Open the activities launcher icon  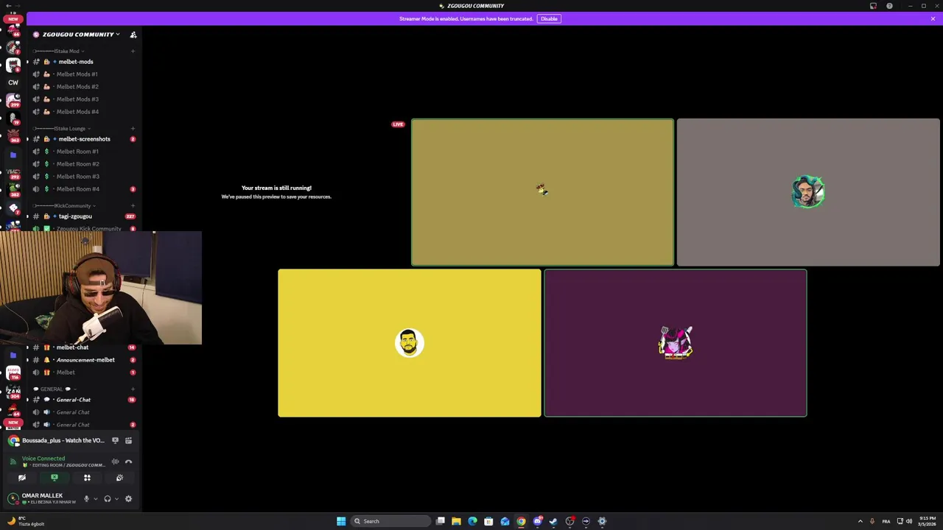pyautogui.click(x=87, y=478)
